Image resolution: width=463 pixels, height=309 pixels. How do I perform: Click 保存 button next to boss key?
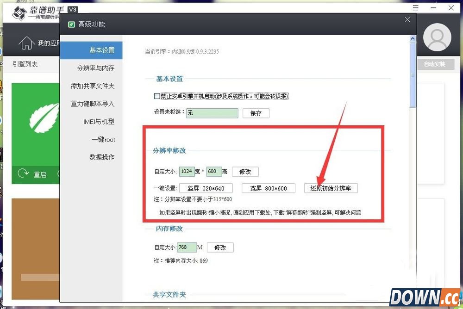coord(256,113)
